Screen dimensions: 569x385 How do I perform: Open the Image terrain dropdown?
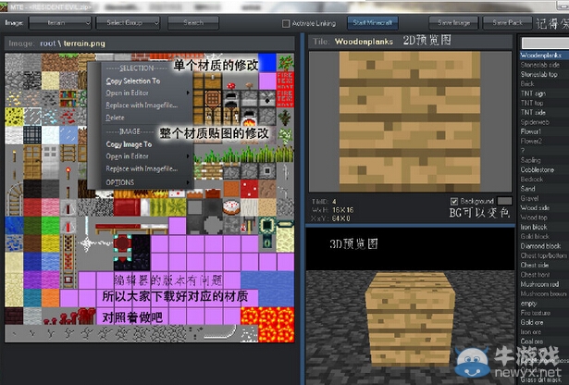coord(60,23)
